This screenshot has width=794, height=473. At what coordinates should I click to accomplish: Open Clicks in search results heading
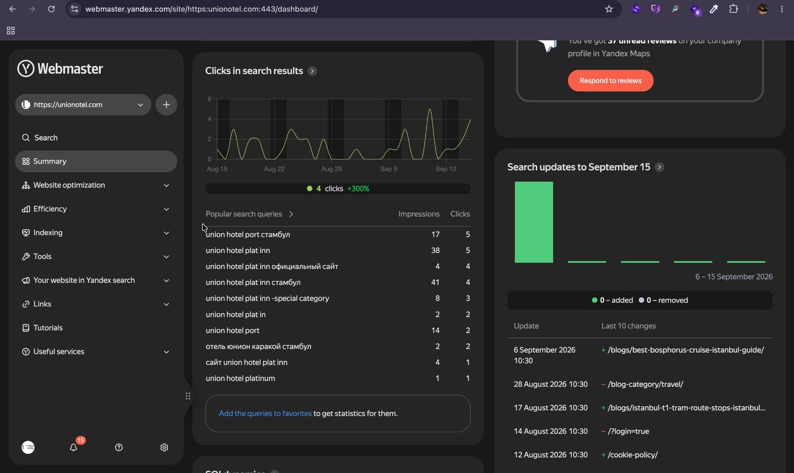click(x=254, y=71)
